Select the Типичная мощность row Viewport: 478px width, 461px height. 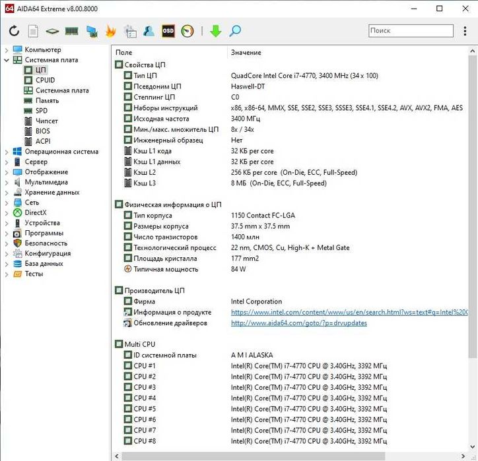click(x=290, y=269)
